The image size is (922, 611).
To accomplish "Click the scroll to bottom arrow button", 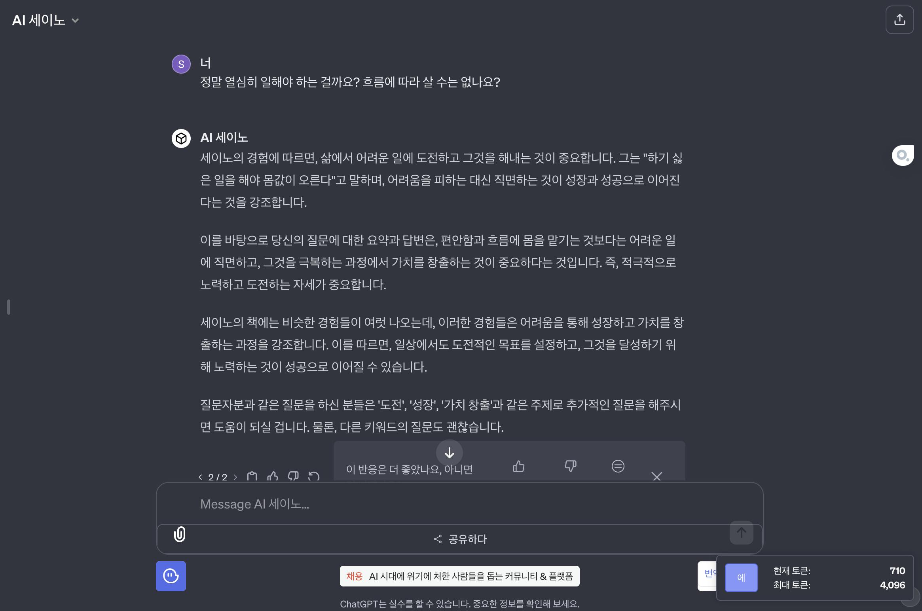I will tap(450, 453).
